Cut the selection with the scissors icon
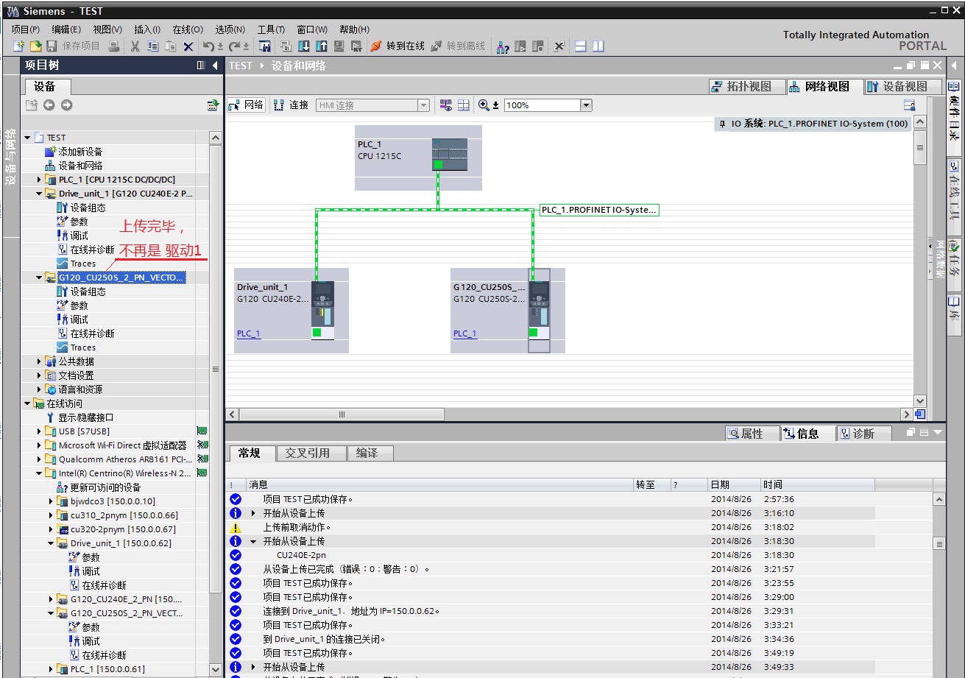Screen dimensions: 965x678 tap(135, 46)
